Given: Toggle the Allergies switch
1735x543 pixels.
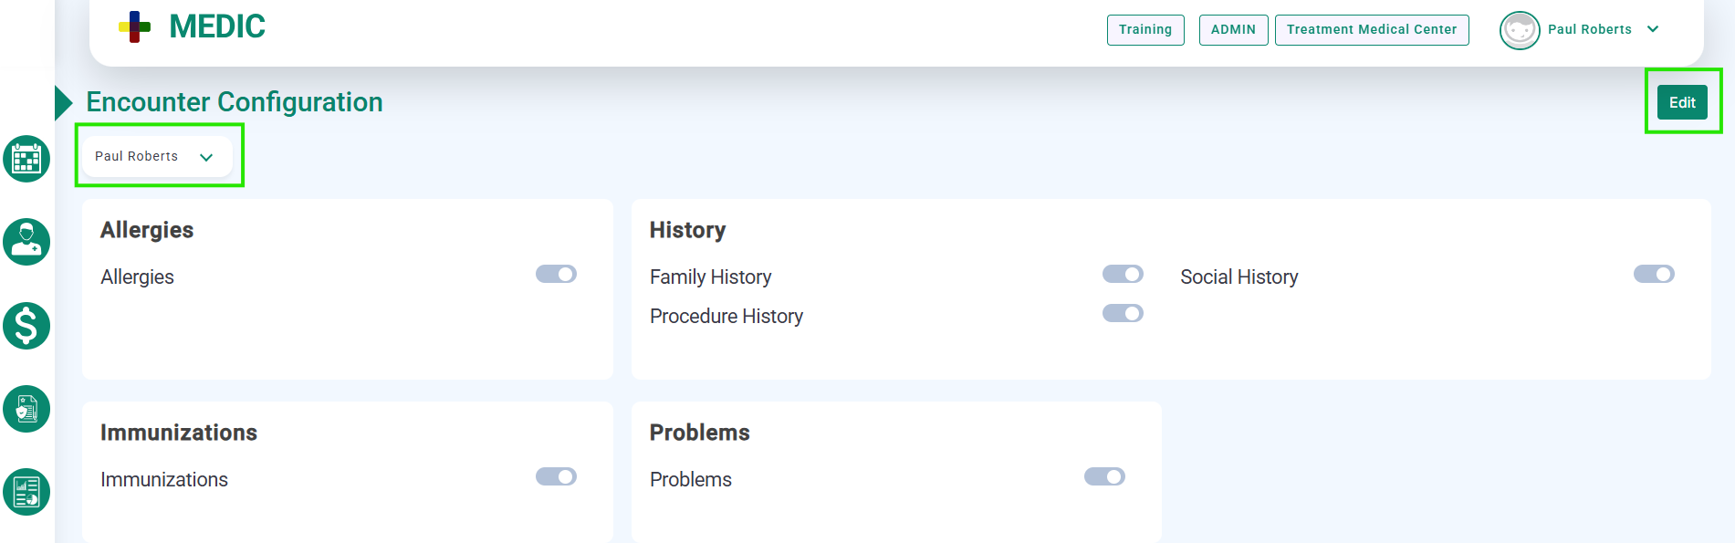Looking at the screenshot, I should click(556, 274).
